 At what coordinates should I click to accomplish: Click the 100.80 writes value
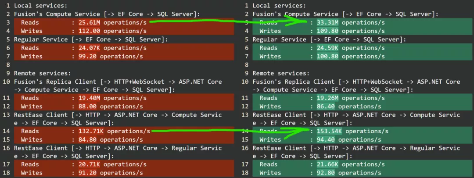click(328, 57)
